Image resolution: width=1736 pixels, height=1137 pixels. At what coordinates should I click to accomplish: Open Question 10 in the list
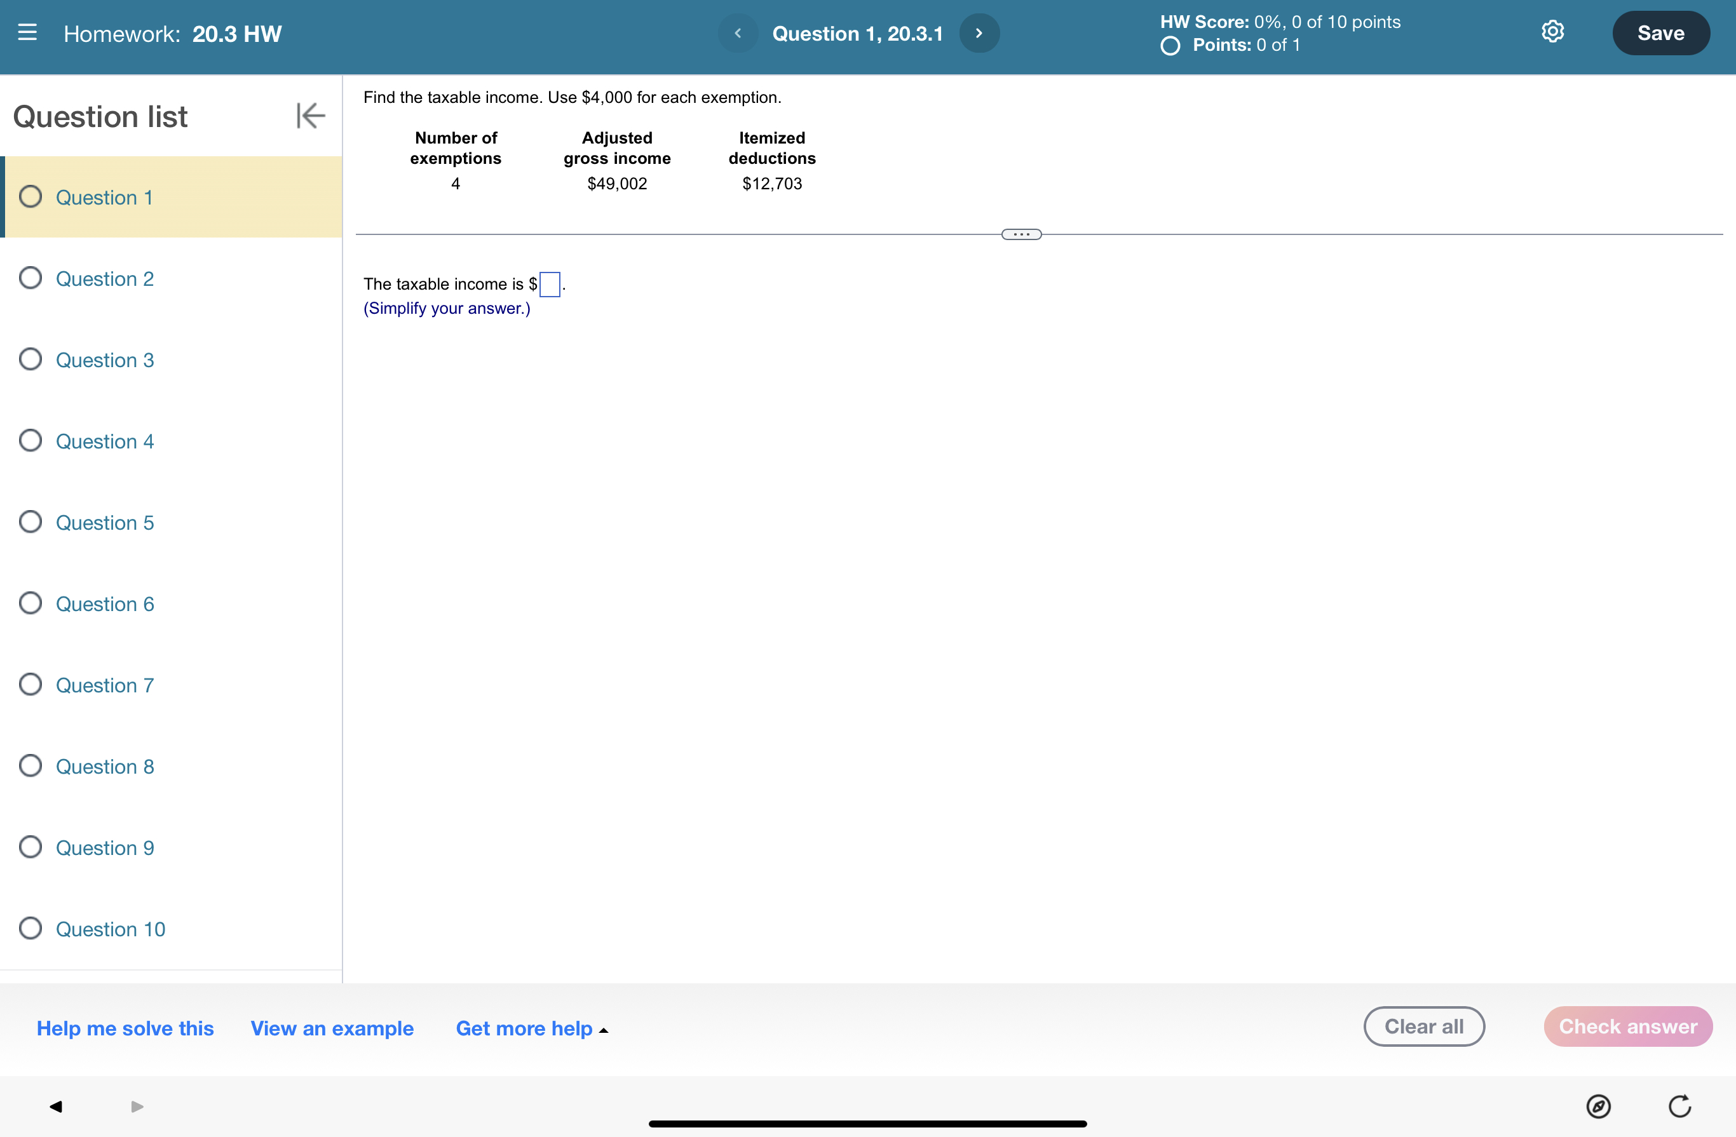click(x=110, y=929)
